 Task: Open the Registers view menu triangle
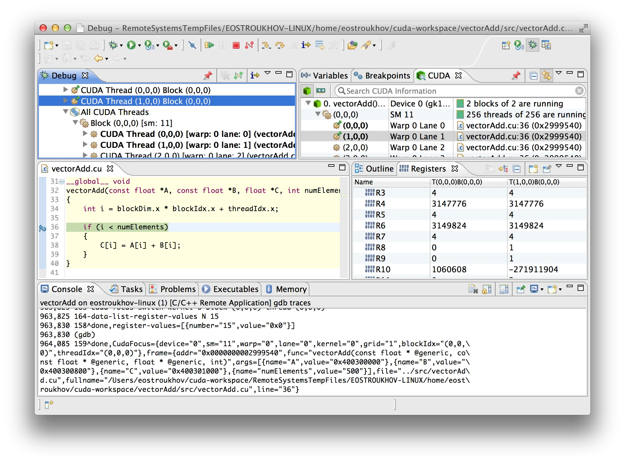pos(558,166)
